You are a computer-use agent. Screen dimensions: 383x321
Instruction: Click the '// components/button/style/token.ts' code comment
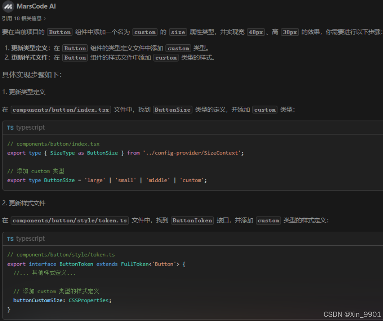tap(61, 255)
